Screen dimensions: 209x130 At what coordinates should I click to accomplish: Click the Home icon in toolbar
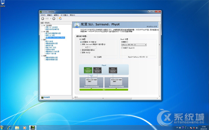[x=60, y=19]
